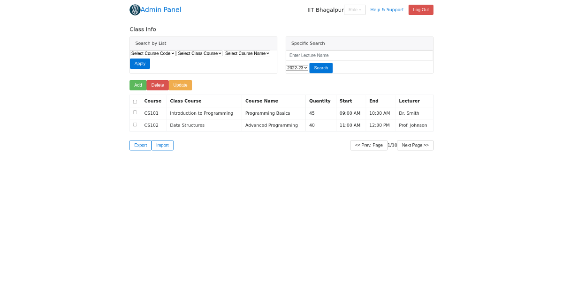
Task: Open the Select Class Course dropdown
Action: [199, 53]
